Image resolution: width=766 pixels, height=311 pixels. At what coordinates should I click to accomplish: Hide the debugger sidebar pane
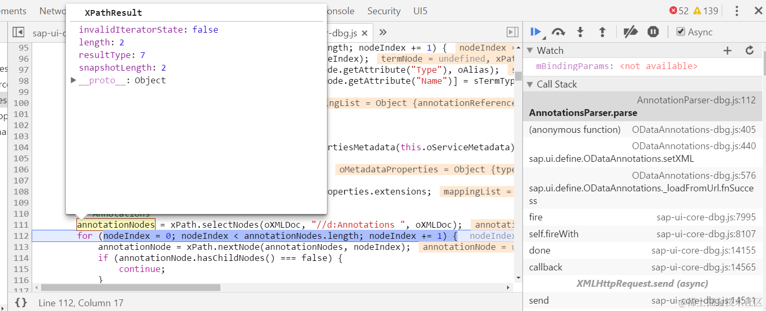coord(512,32)
